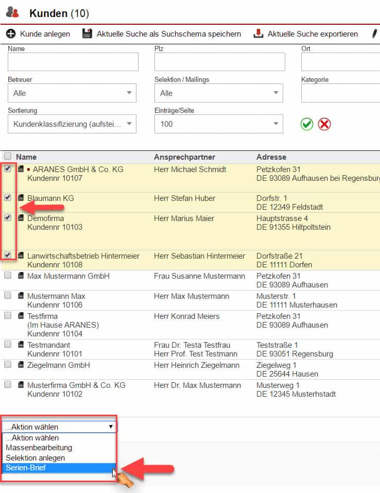
Task: Click the green checkmark to apply filters
Action: coord(307,124)
